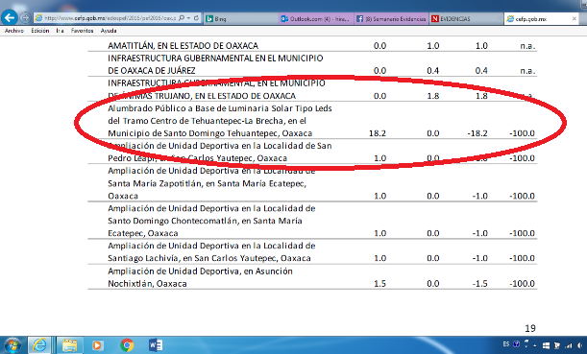Open the Chrome icon in the taskbar

pyautogui.click(x=127, y=345)
